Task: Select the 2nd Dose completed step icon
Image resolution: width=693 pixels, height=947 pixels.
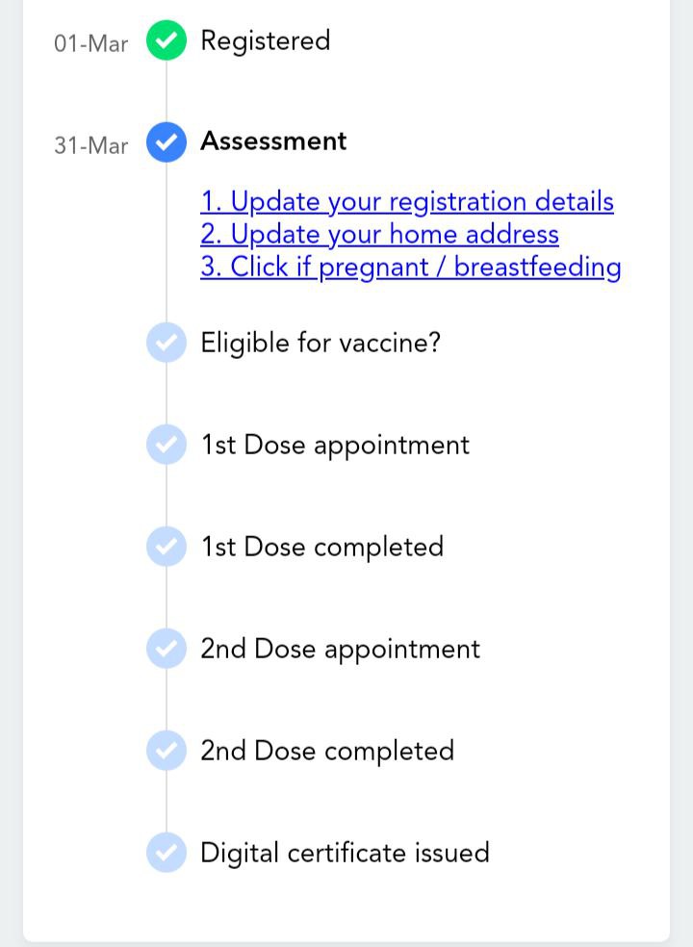Action: click(167, 751)
